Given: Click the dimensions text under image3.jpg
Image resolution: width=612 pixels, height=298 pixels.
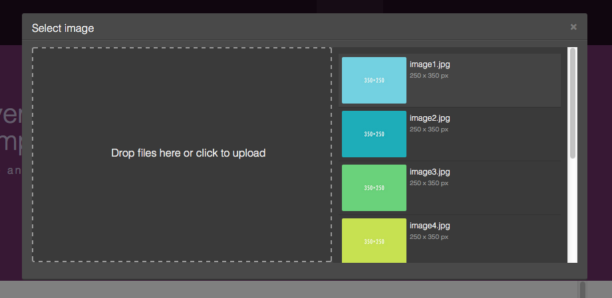Looking at the screenshot, I should (429, 183).
